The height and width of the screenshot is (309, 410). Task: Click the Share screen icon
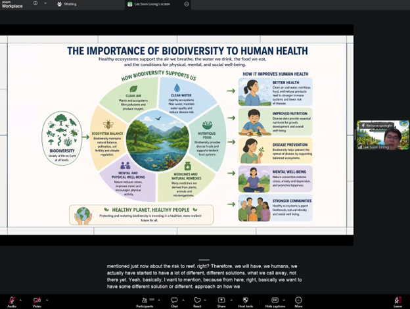pos(221,300)
